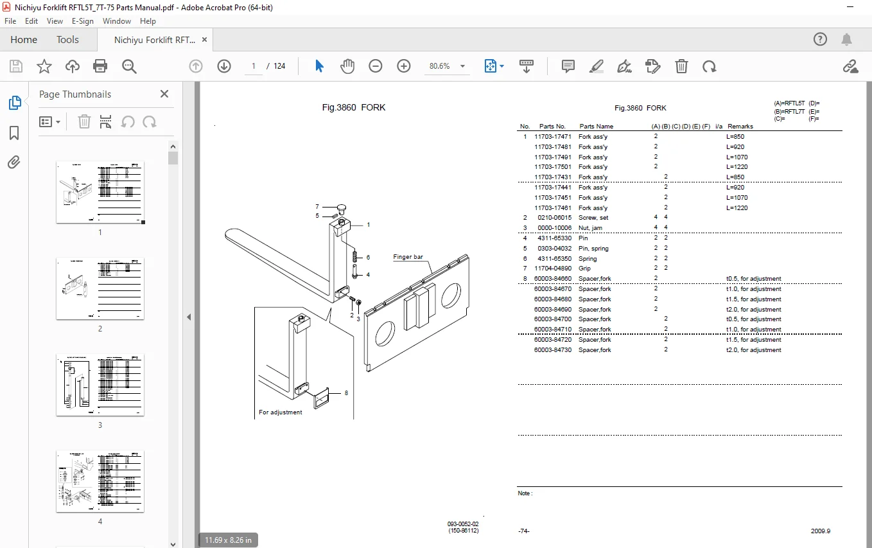Open notifications with the bell icon
Viewport: 872px width, 548px height.
point(847,39)
